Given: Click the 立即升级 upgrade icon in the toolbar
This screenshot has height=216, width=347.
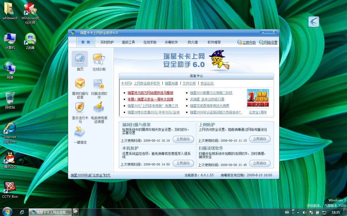Looking at the screenshot, I should [240, 42].
